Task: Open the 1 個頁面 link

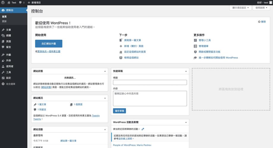Action: [78, 104]
